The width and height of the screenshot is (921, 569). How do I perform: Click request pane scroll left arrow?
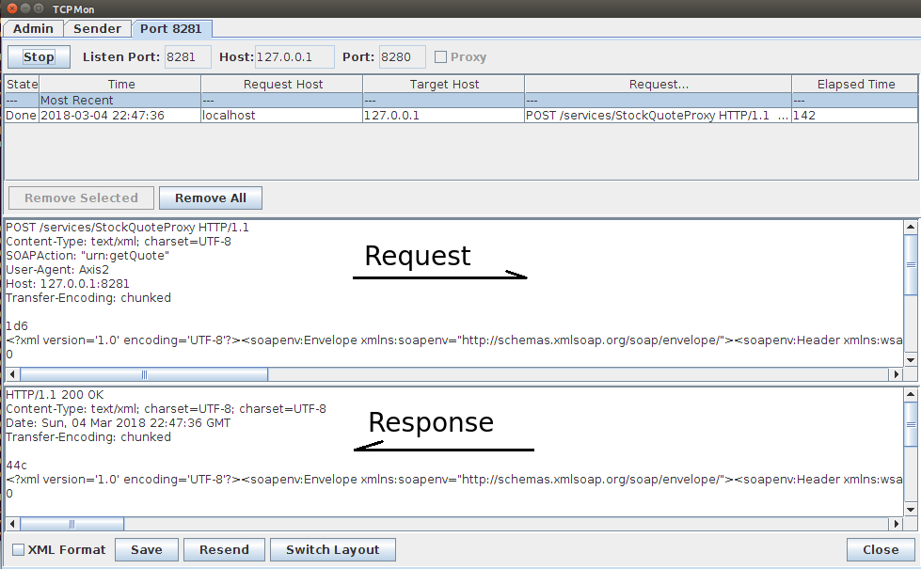[x=12, y=374]
